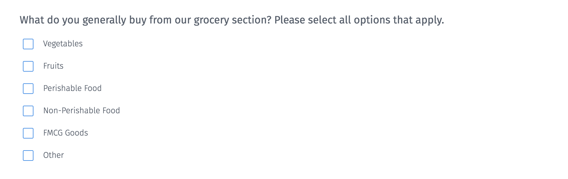
Task: Select the Vegetables option label
Action: [63, 44]
